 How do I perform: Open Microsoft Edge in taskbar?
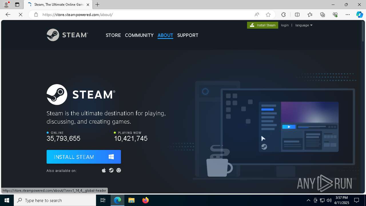[118, 200]
